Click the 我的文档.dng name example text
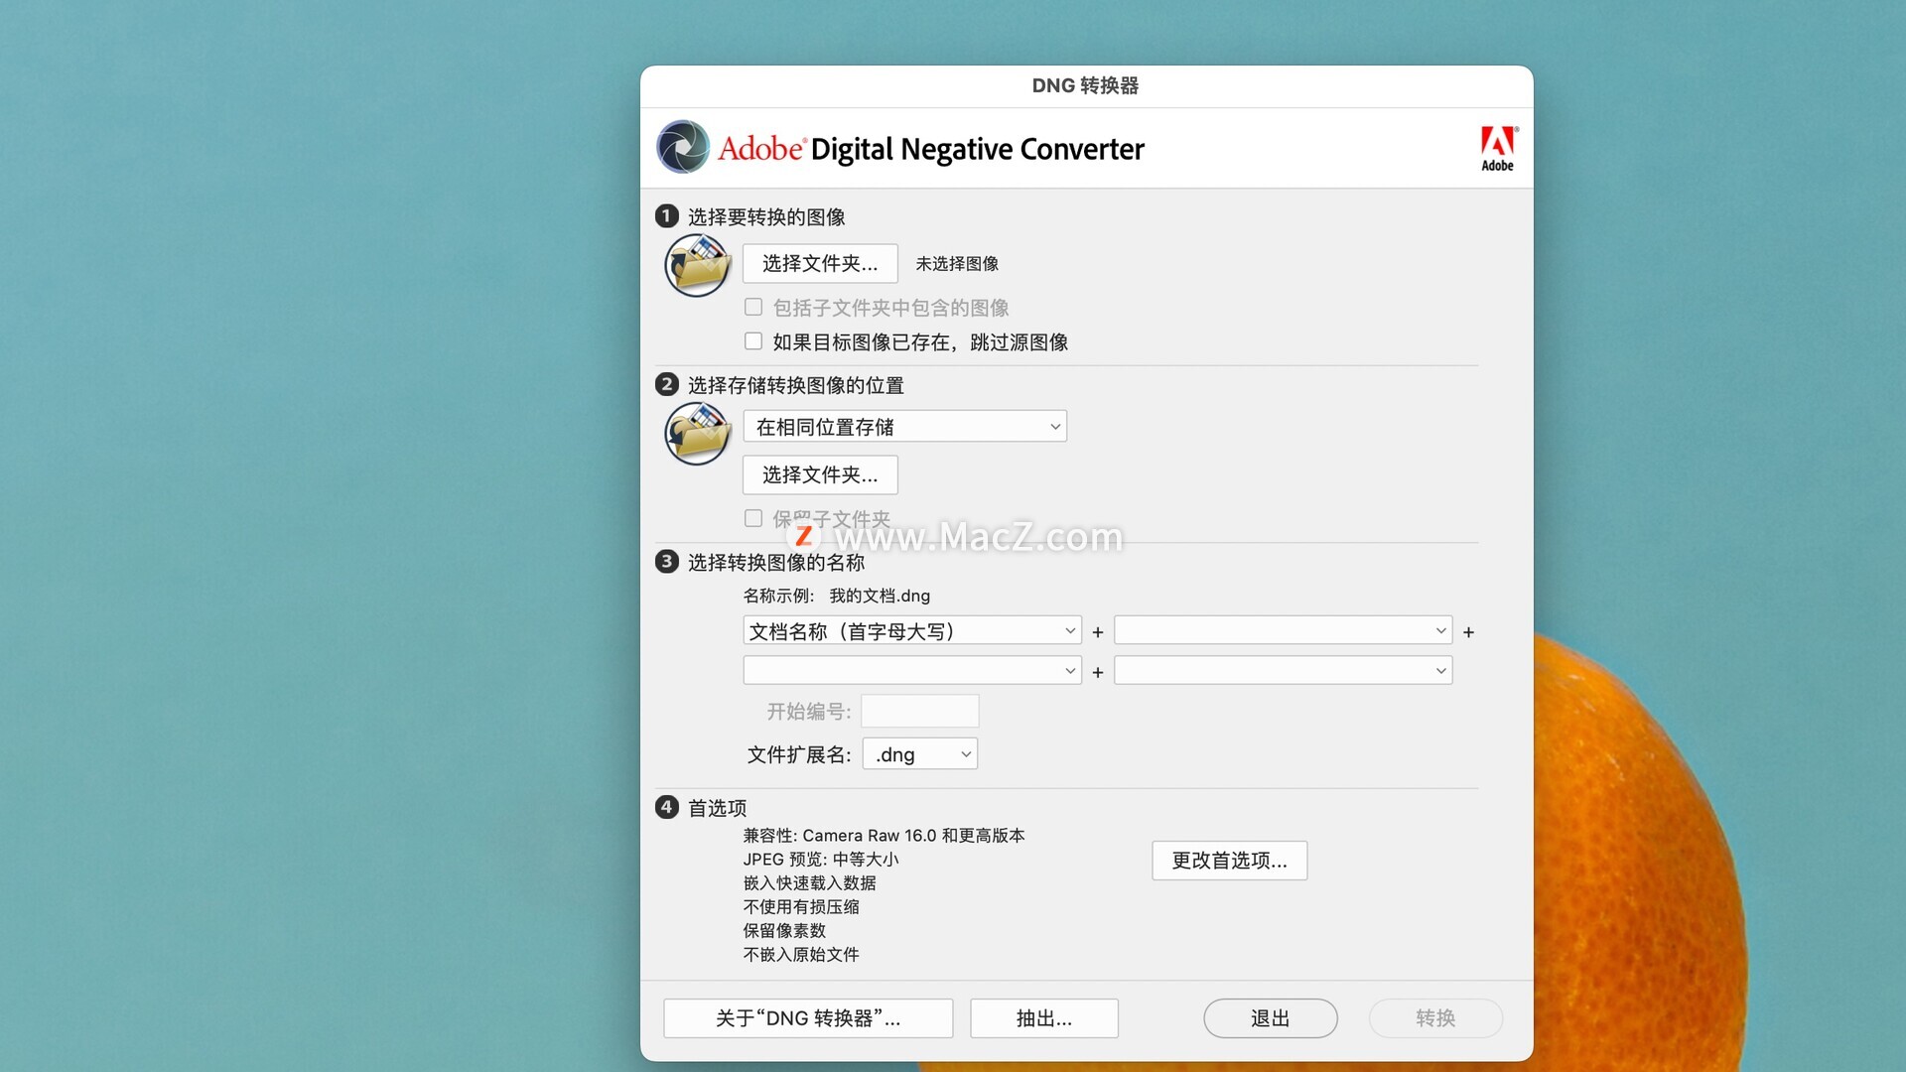This screenshot has width=1906, height=1072. click(x=880, y=596)
